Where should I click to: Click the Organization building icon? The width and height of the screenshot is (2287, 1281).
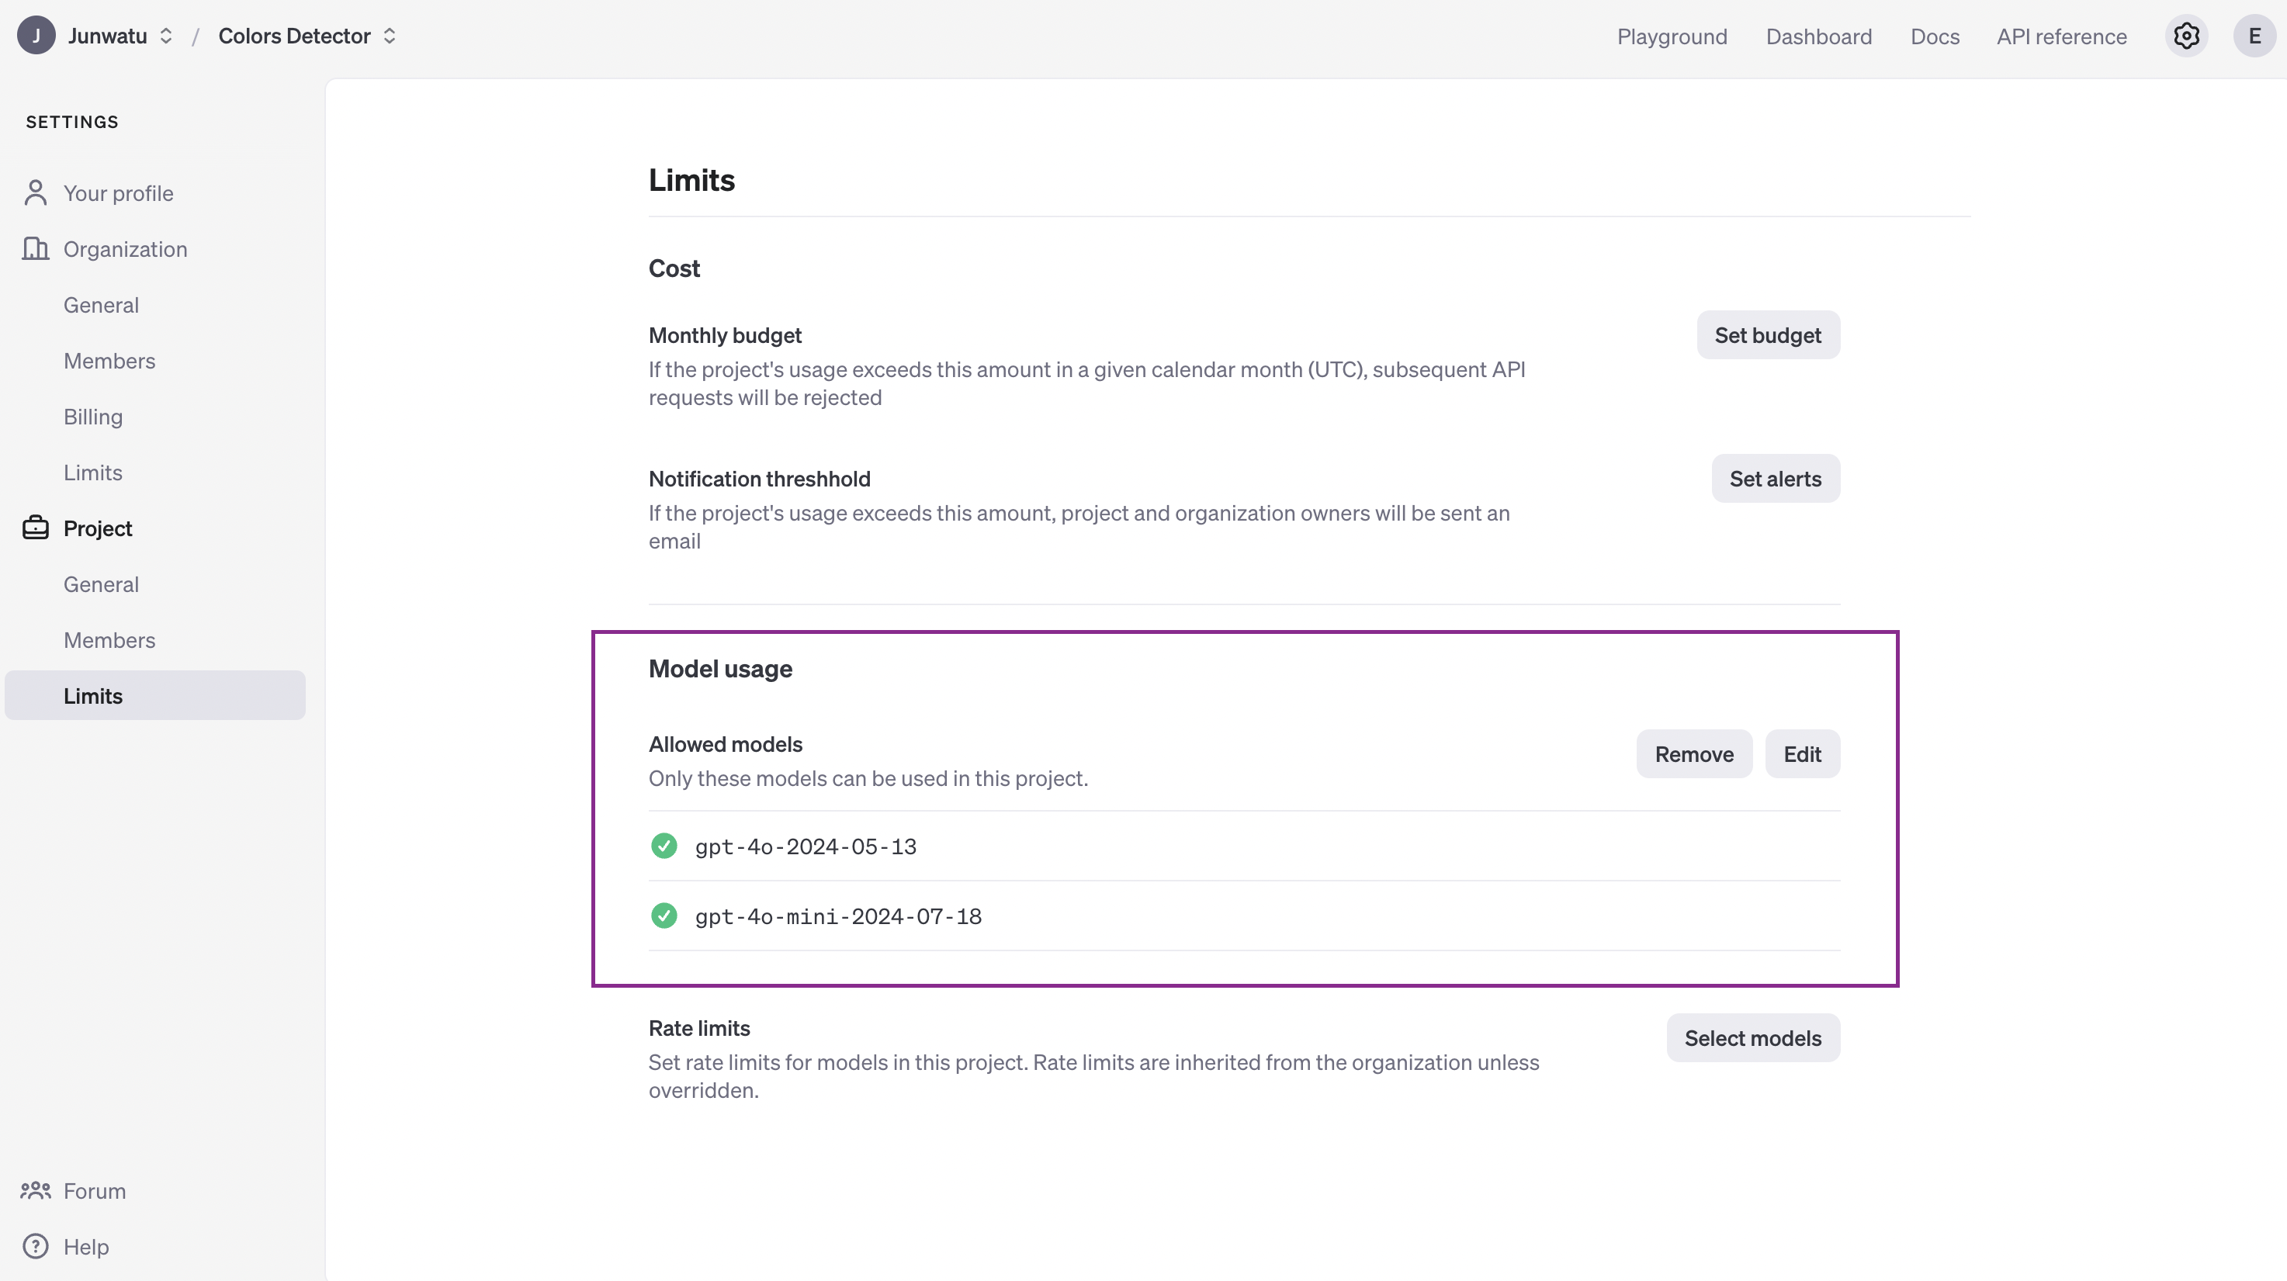(x=36, y=248)
